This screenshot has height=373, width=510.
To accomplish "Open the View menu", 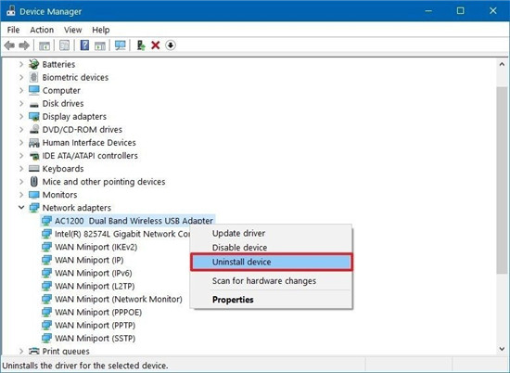I will point(73,30).
